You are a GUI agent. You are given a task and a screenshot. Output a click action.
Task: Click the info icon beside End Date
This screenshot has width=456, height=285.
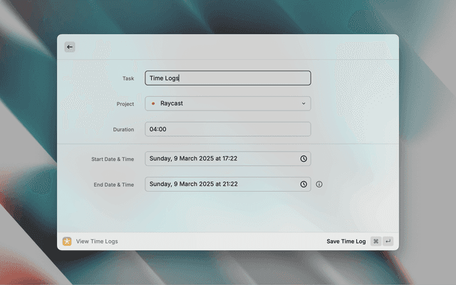tap(319, 185)
